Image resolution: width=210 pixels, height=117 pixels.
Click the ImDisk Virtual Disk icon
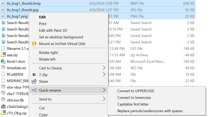tap(34, 43)
